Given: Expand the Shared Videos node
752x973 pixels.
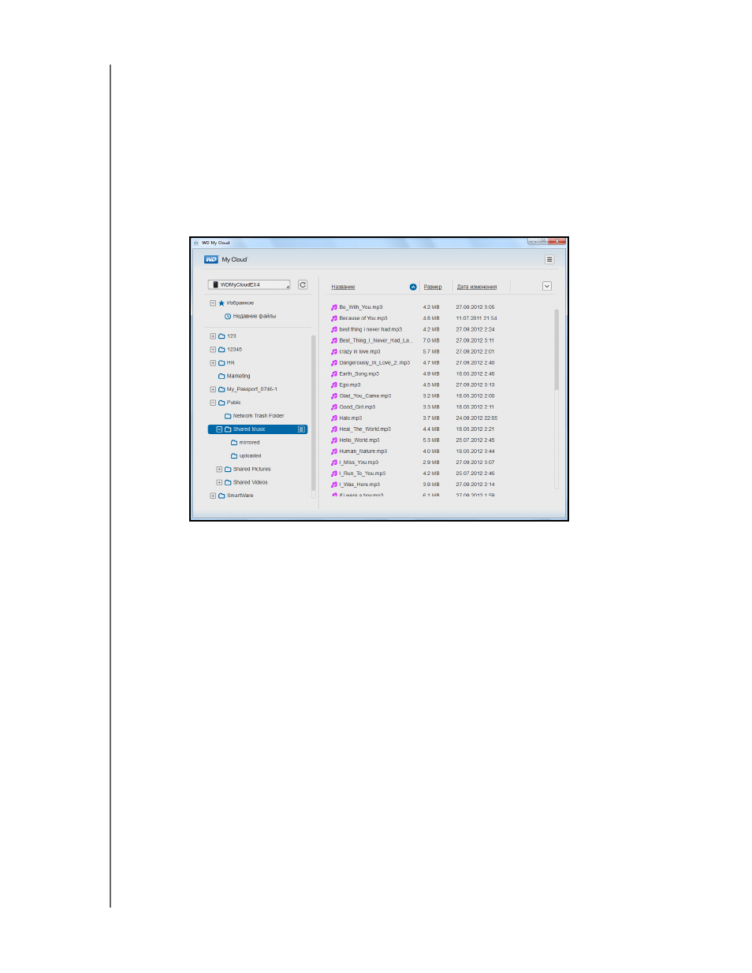Looking at the screenshot, I should 219,482.
